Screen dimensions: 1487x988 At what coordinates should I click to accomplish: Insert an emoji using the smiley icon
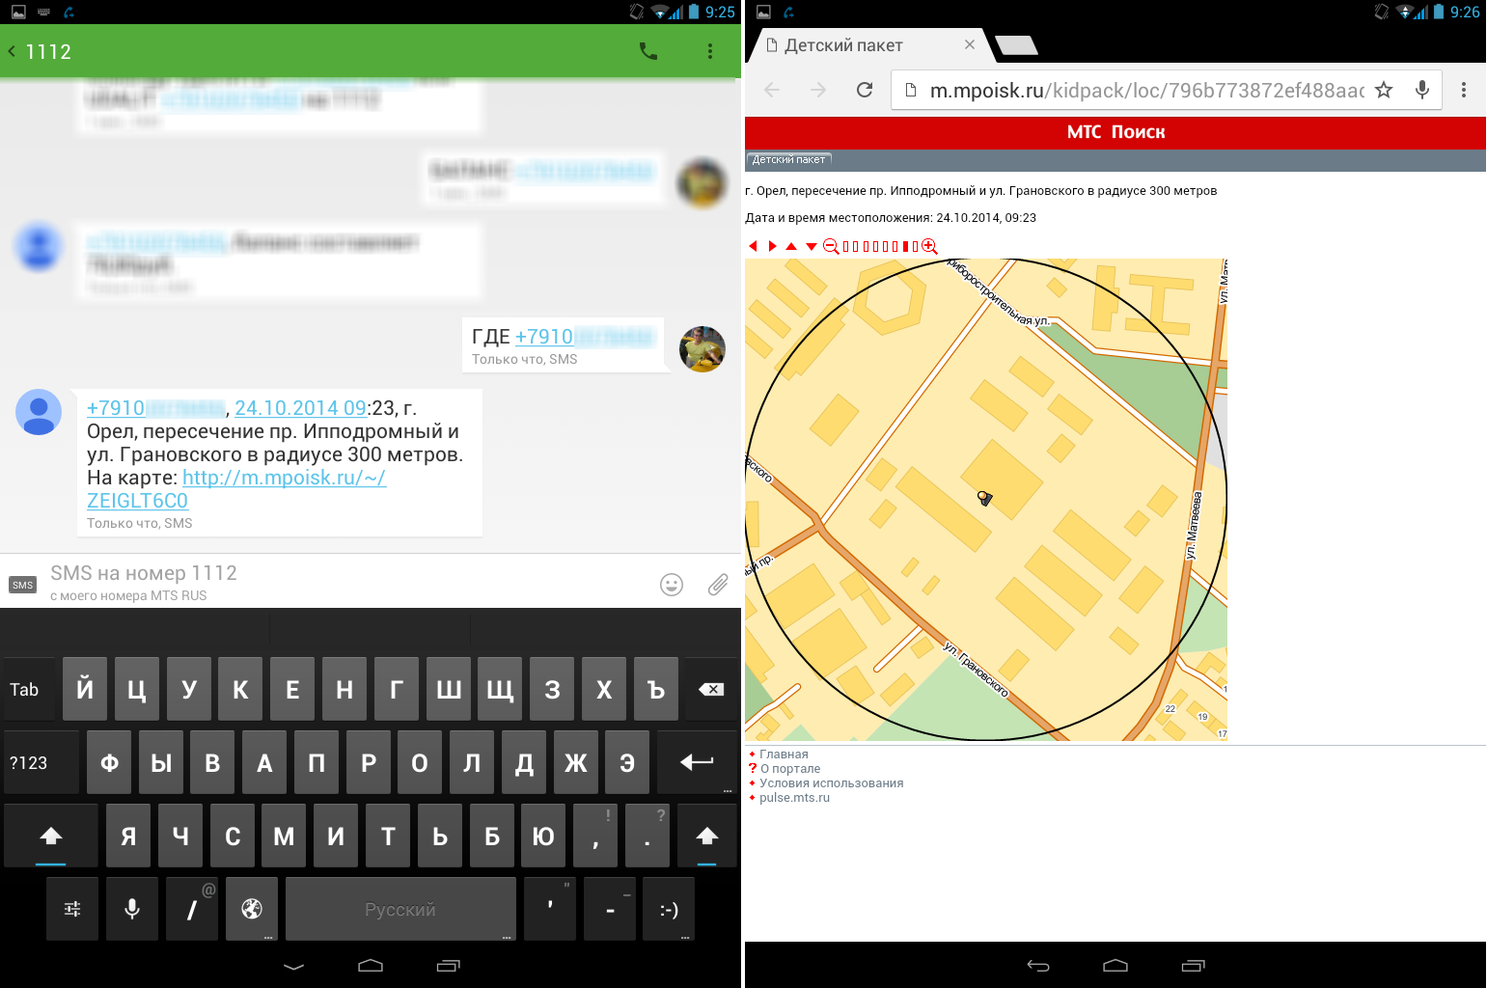pyautogui.click(x=672, y=584)
